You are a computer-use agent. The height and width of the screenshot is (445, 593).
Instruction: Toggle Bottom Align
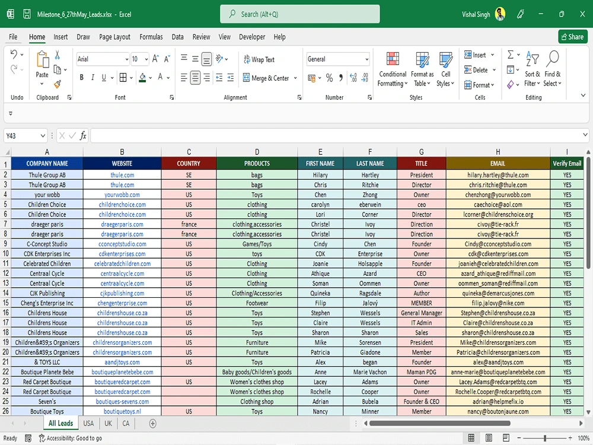pos(206,59)
